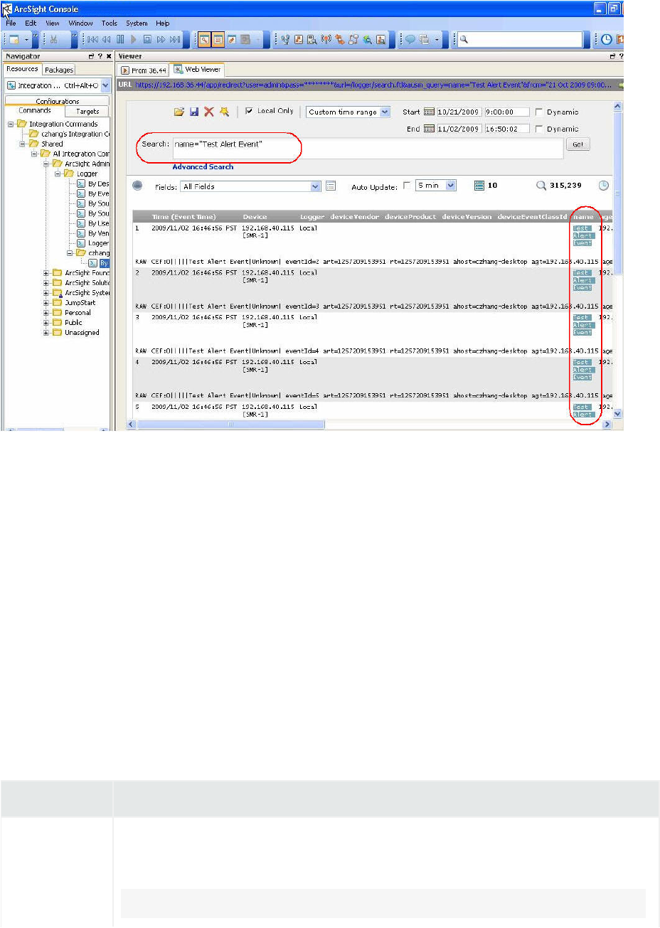Expand the JumpStart folder

click(x=47, y=303)
